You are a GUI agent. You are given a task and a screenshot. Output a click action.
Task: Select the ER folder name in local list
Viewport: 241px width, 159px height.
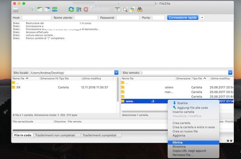19,87
